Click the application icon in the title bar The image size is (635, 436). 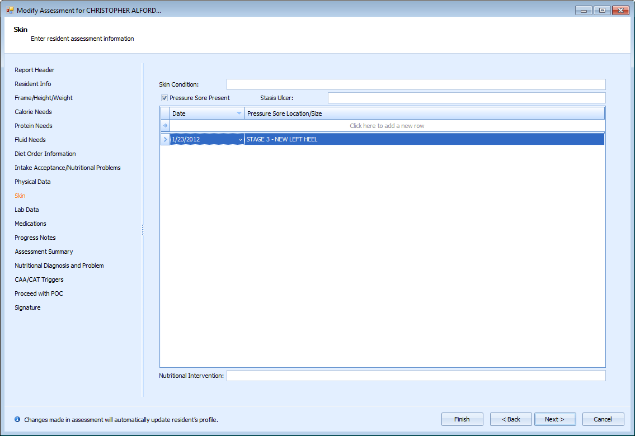pyautogui.click(x=10, y=10)
